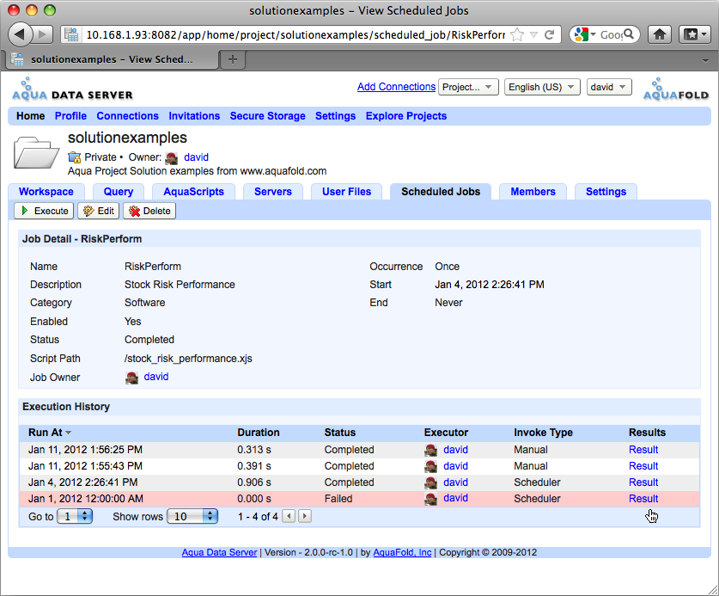Select the Scheduled Jobs tab
The width and height of the screenshot is (719, 596).
click(441, 192)
